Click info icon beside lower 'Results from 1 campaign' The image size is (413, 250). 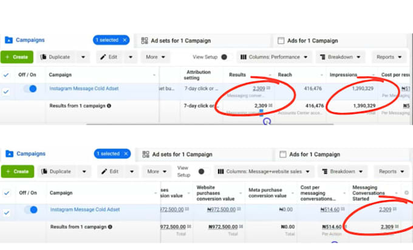(x=110, y=227)
